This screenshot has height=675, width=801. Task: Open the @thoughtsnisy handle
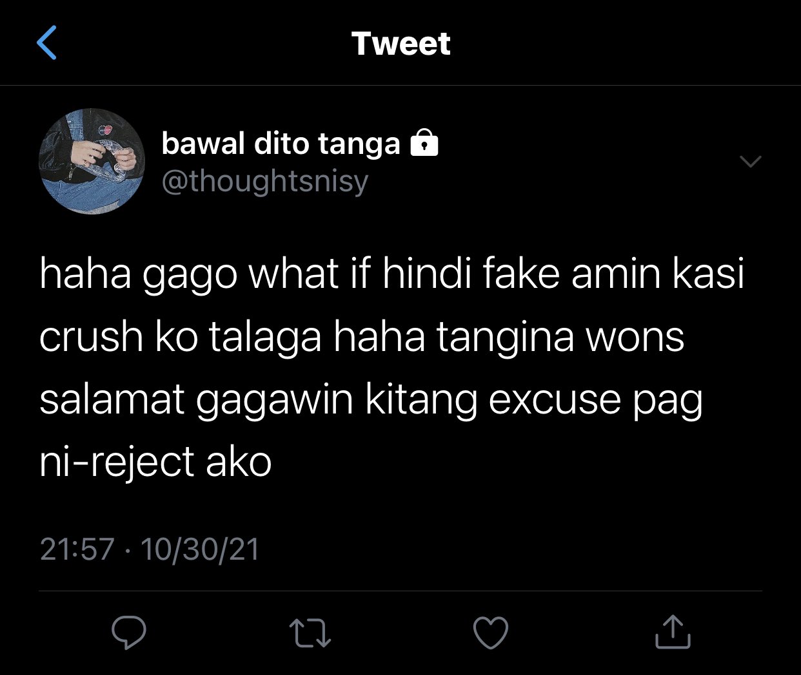click(264, 182)
